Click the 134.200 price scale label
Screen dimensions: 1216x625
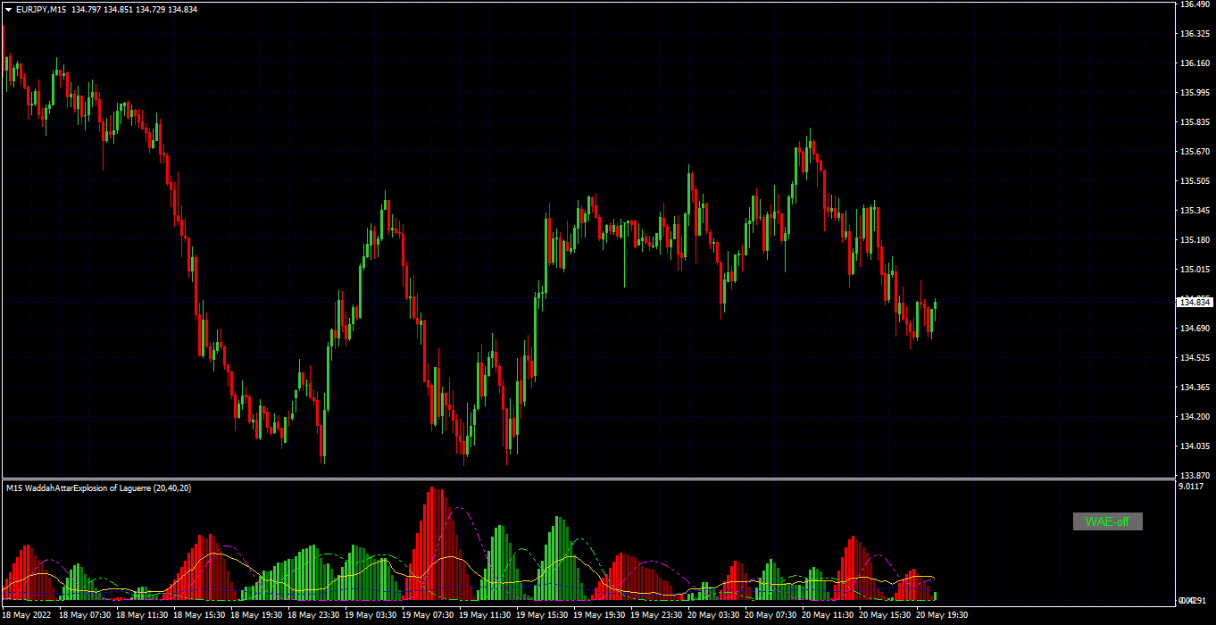pyautogui.click(x=1195, y=417)
